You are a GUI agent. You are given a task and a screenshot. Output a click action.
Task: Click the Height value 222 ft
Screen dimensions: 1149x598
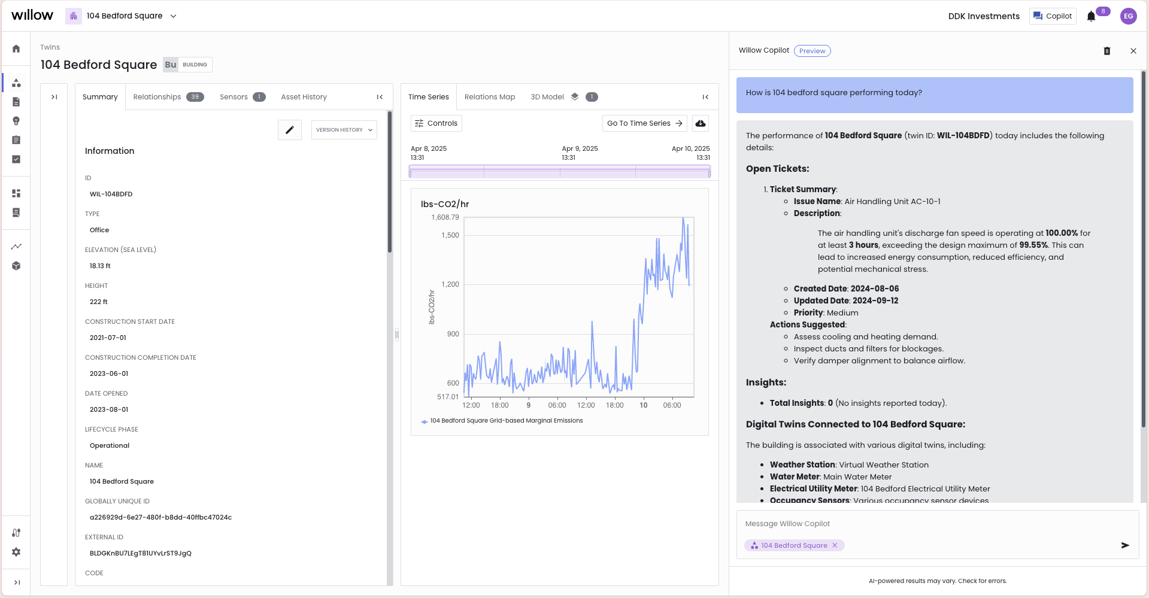click(x=99, y=302)
